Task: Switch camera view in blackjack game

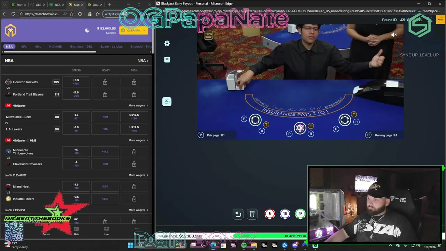Action: 167,101
